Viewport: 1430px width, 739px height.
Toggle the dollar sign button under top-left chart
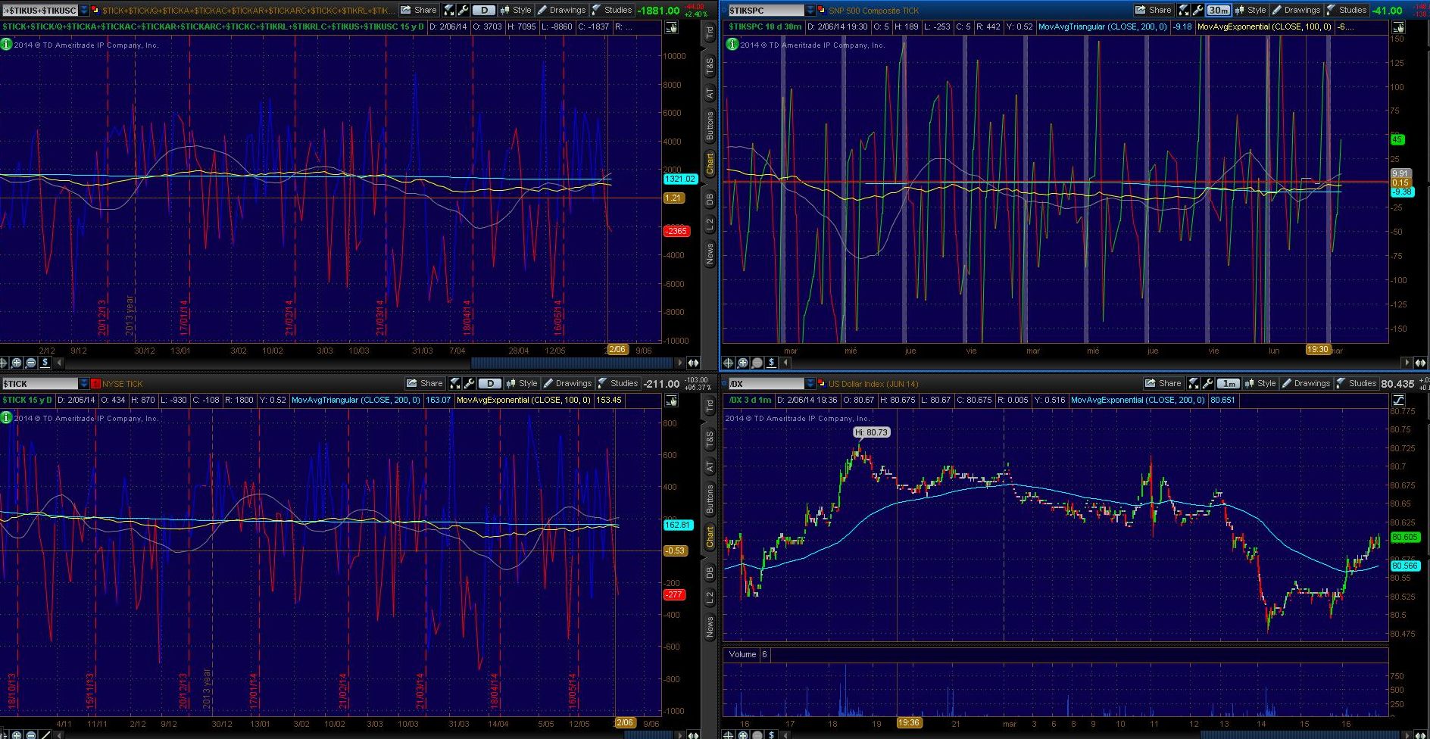tap(45, 363)
